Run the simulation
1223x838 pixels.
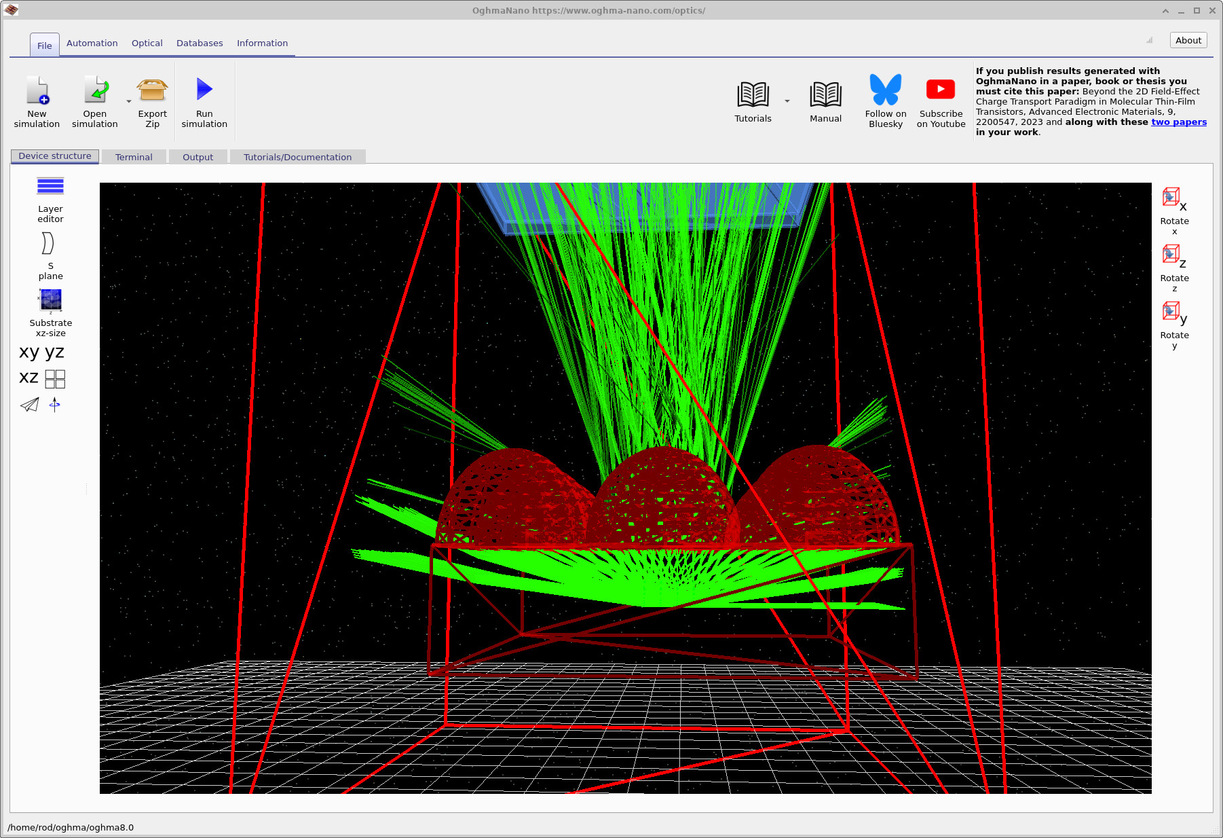(x=204, y=101)
